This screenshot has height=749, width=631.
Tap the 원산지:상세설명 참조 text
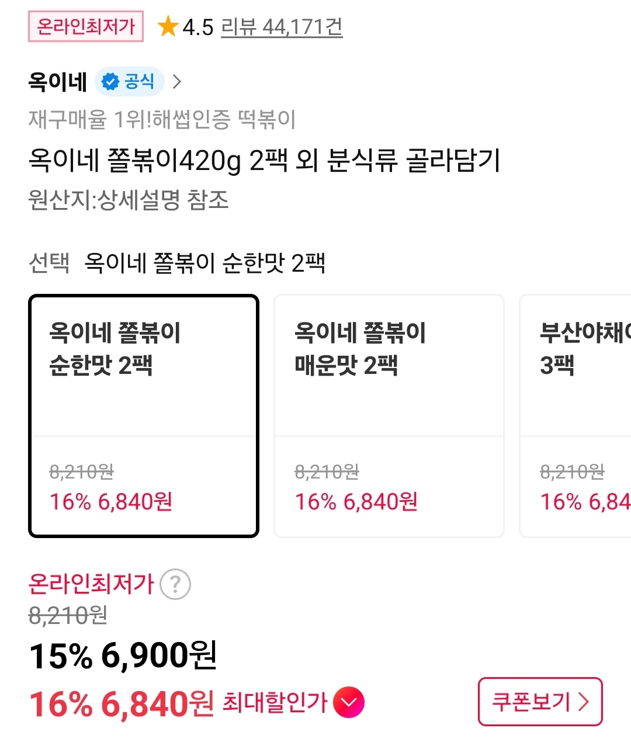[x=128, y=200]
